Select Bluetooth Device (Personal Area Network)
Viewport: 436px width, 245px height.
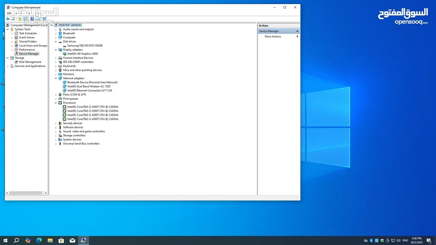tap(92, 82)
